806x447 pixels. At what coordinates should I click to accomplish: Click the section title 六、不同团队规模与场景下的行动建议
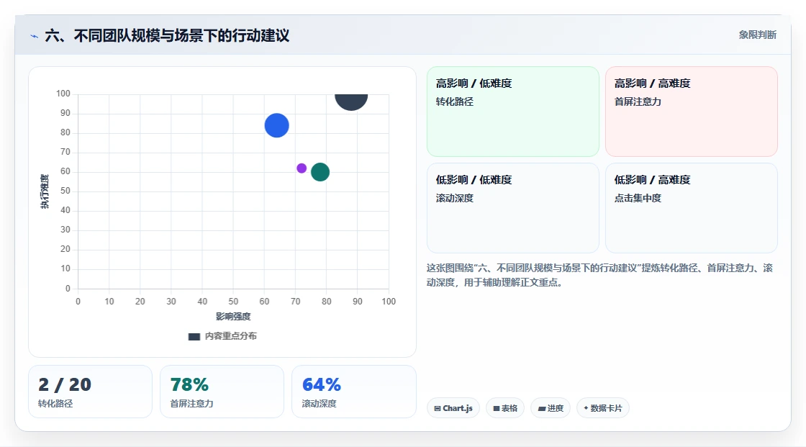click(x=167, y=35)
